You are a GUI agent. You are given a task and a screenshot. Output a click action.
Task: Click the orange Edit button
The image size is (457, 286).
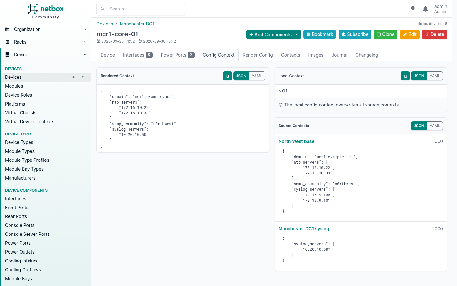[x=410, y=34]
